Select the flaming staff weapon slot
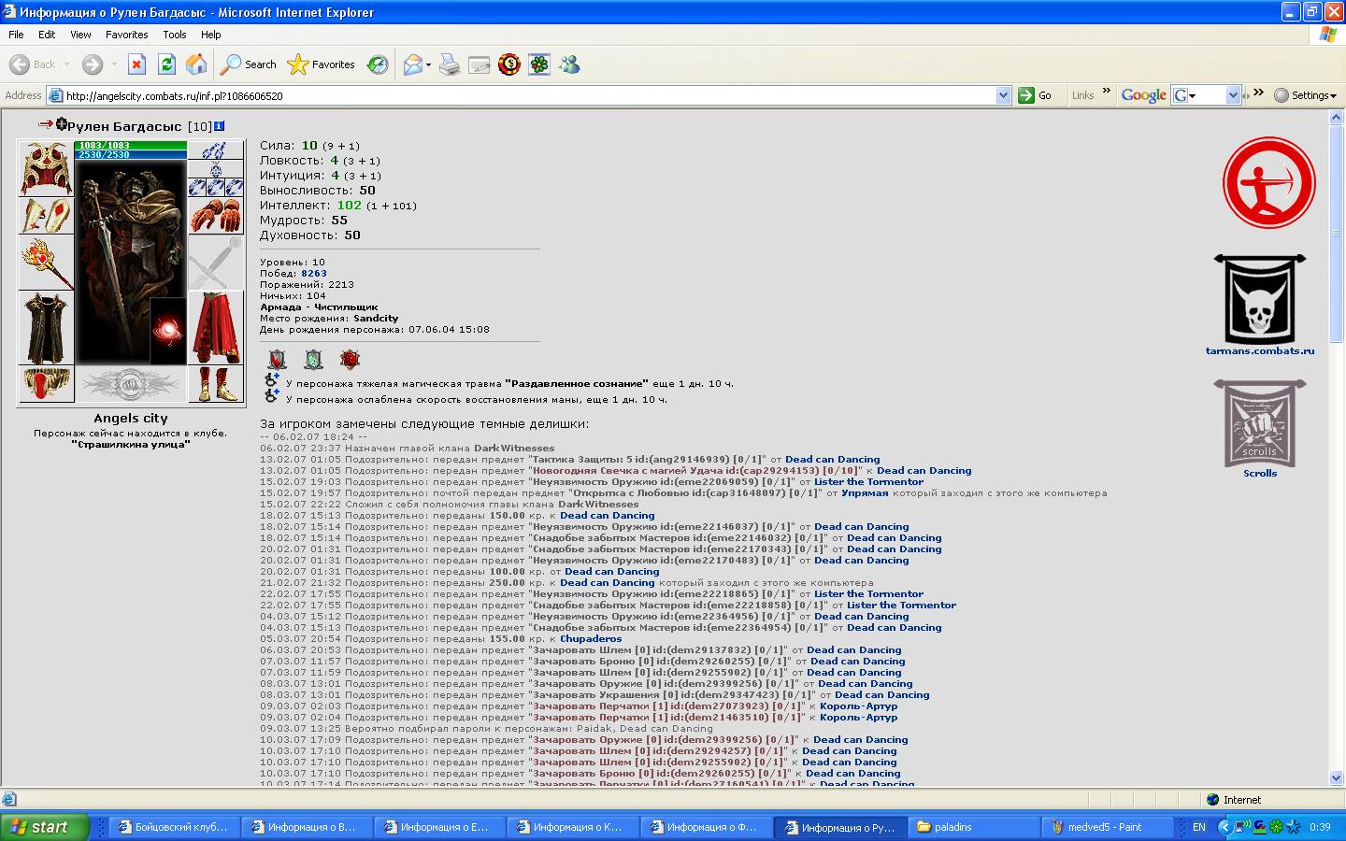The image size is (1346, 841). [x=46, y=263]
